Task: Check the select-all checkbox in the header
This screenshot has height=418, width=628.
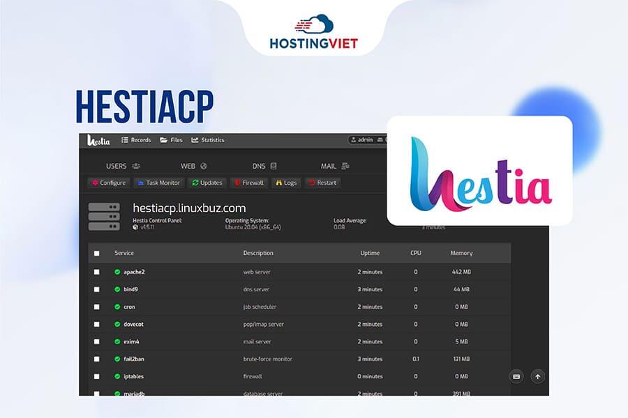Action: [x=97, y=254]
